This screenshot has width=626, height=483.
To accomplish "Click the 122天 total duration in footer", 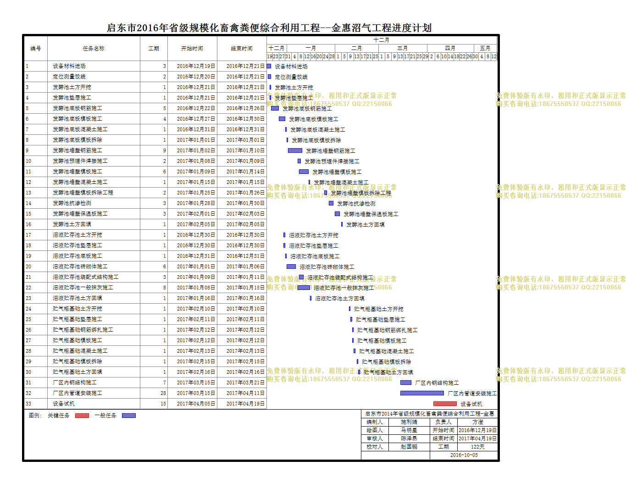I will pyautogui.click(x=477, y=447).
